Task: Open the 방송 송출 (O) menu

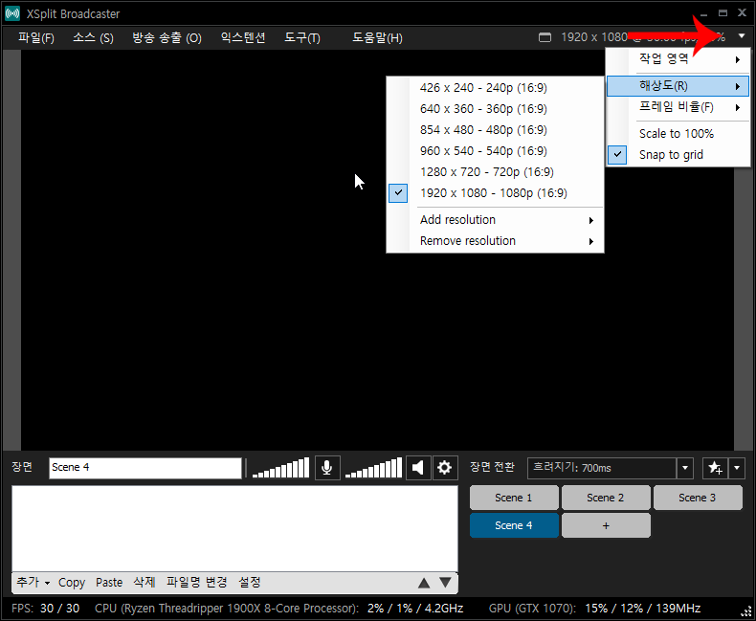Action: point(167,37)
